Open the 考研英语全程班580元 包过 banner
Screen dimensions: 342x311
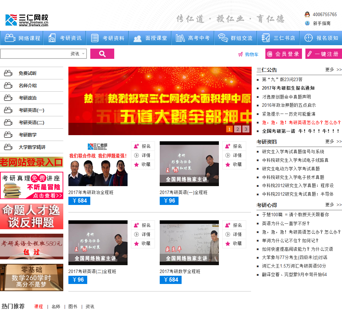31,246
